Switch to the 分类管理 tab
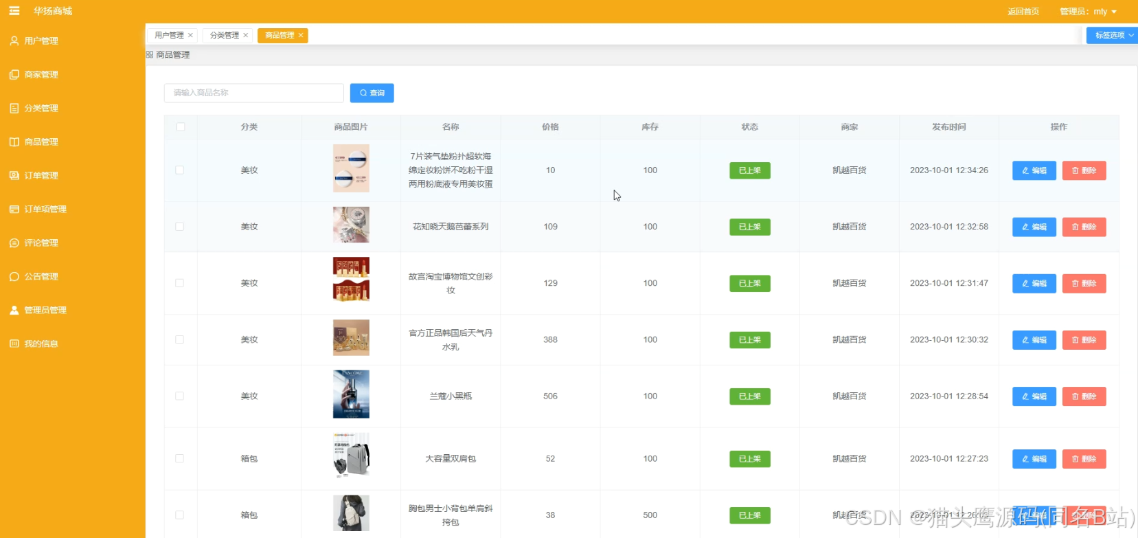The width and height of the screenshot is (1138, 538). [225, 35]
